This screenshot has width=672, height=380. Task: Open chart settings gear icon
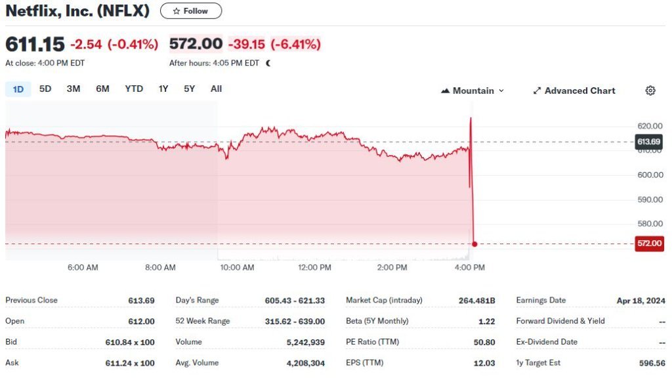(x=650, y=91)
